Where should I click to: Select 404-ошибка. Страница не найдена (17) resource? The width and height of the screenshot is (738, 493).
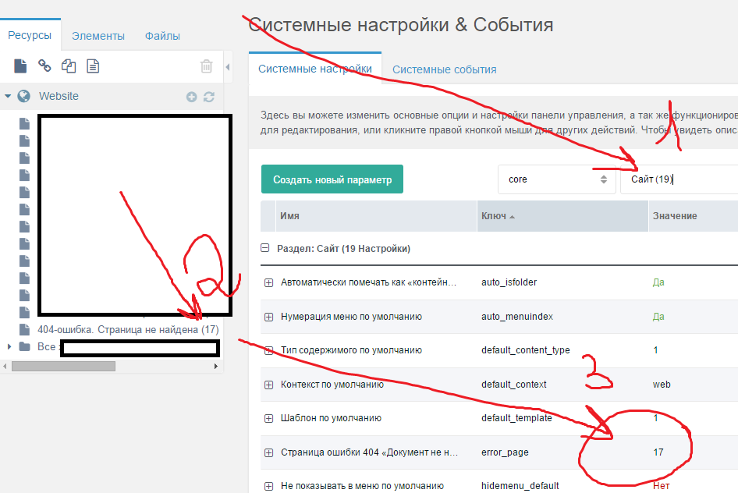(x=128, y=329)
